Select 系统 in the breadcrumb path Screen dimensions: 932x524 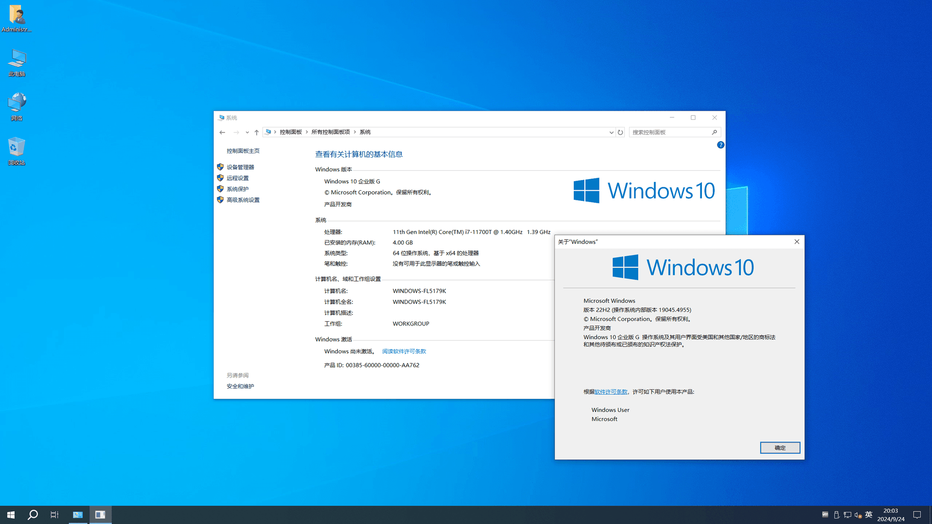365,132
